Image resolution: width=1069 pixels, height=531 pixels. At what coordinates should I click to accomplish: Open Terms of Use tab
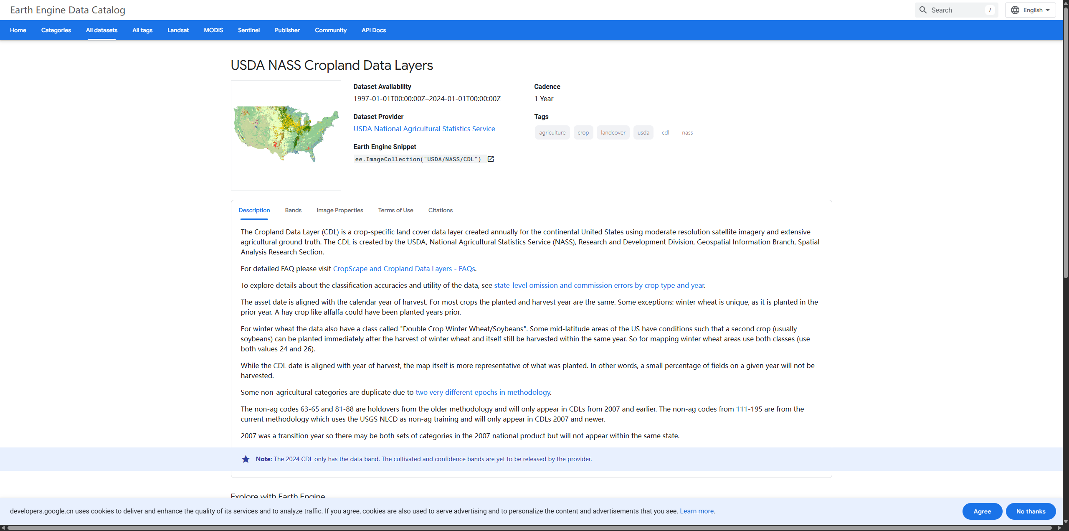point(395,210)
